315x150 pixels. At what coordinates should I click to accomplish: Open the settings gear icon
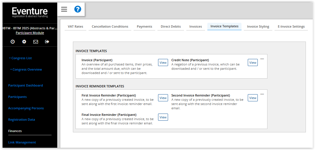24,42
